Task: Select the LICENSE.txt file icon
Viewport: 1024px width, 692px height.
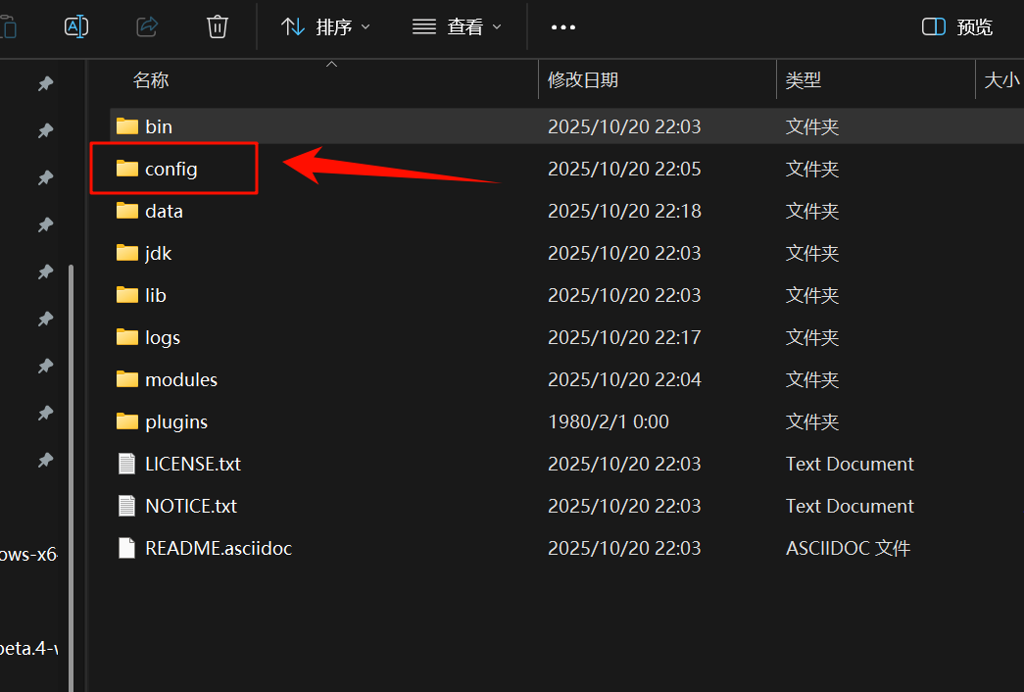Action: click(x=126, y=464)
